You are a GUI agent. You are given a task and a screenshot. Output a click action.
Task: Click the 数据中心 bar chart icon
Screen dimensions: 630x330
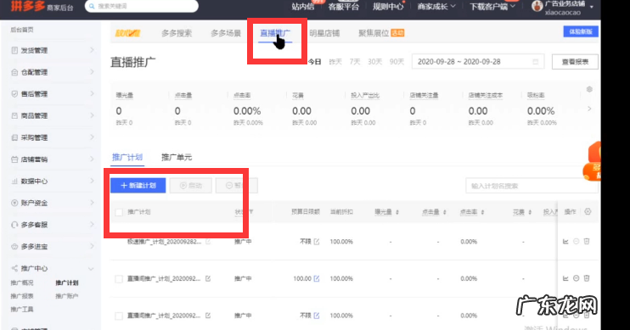15,181
